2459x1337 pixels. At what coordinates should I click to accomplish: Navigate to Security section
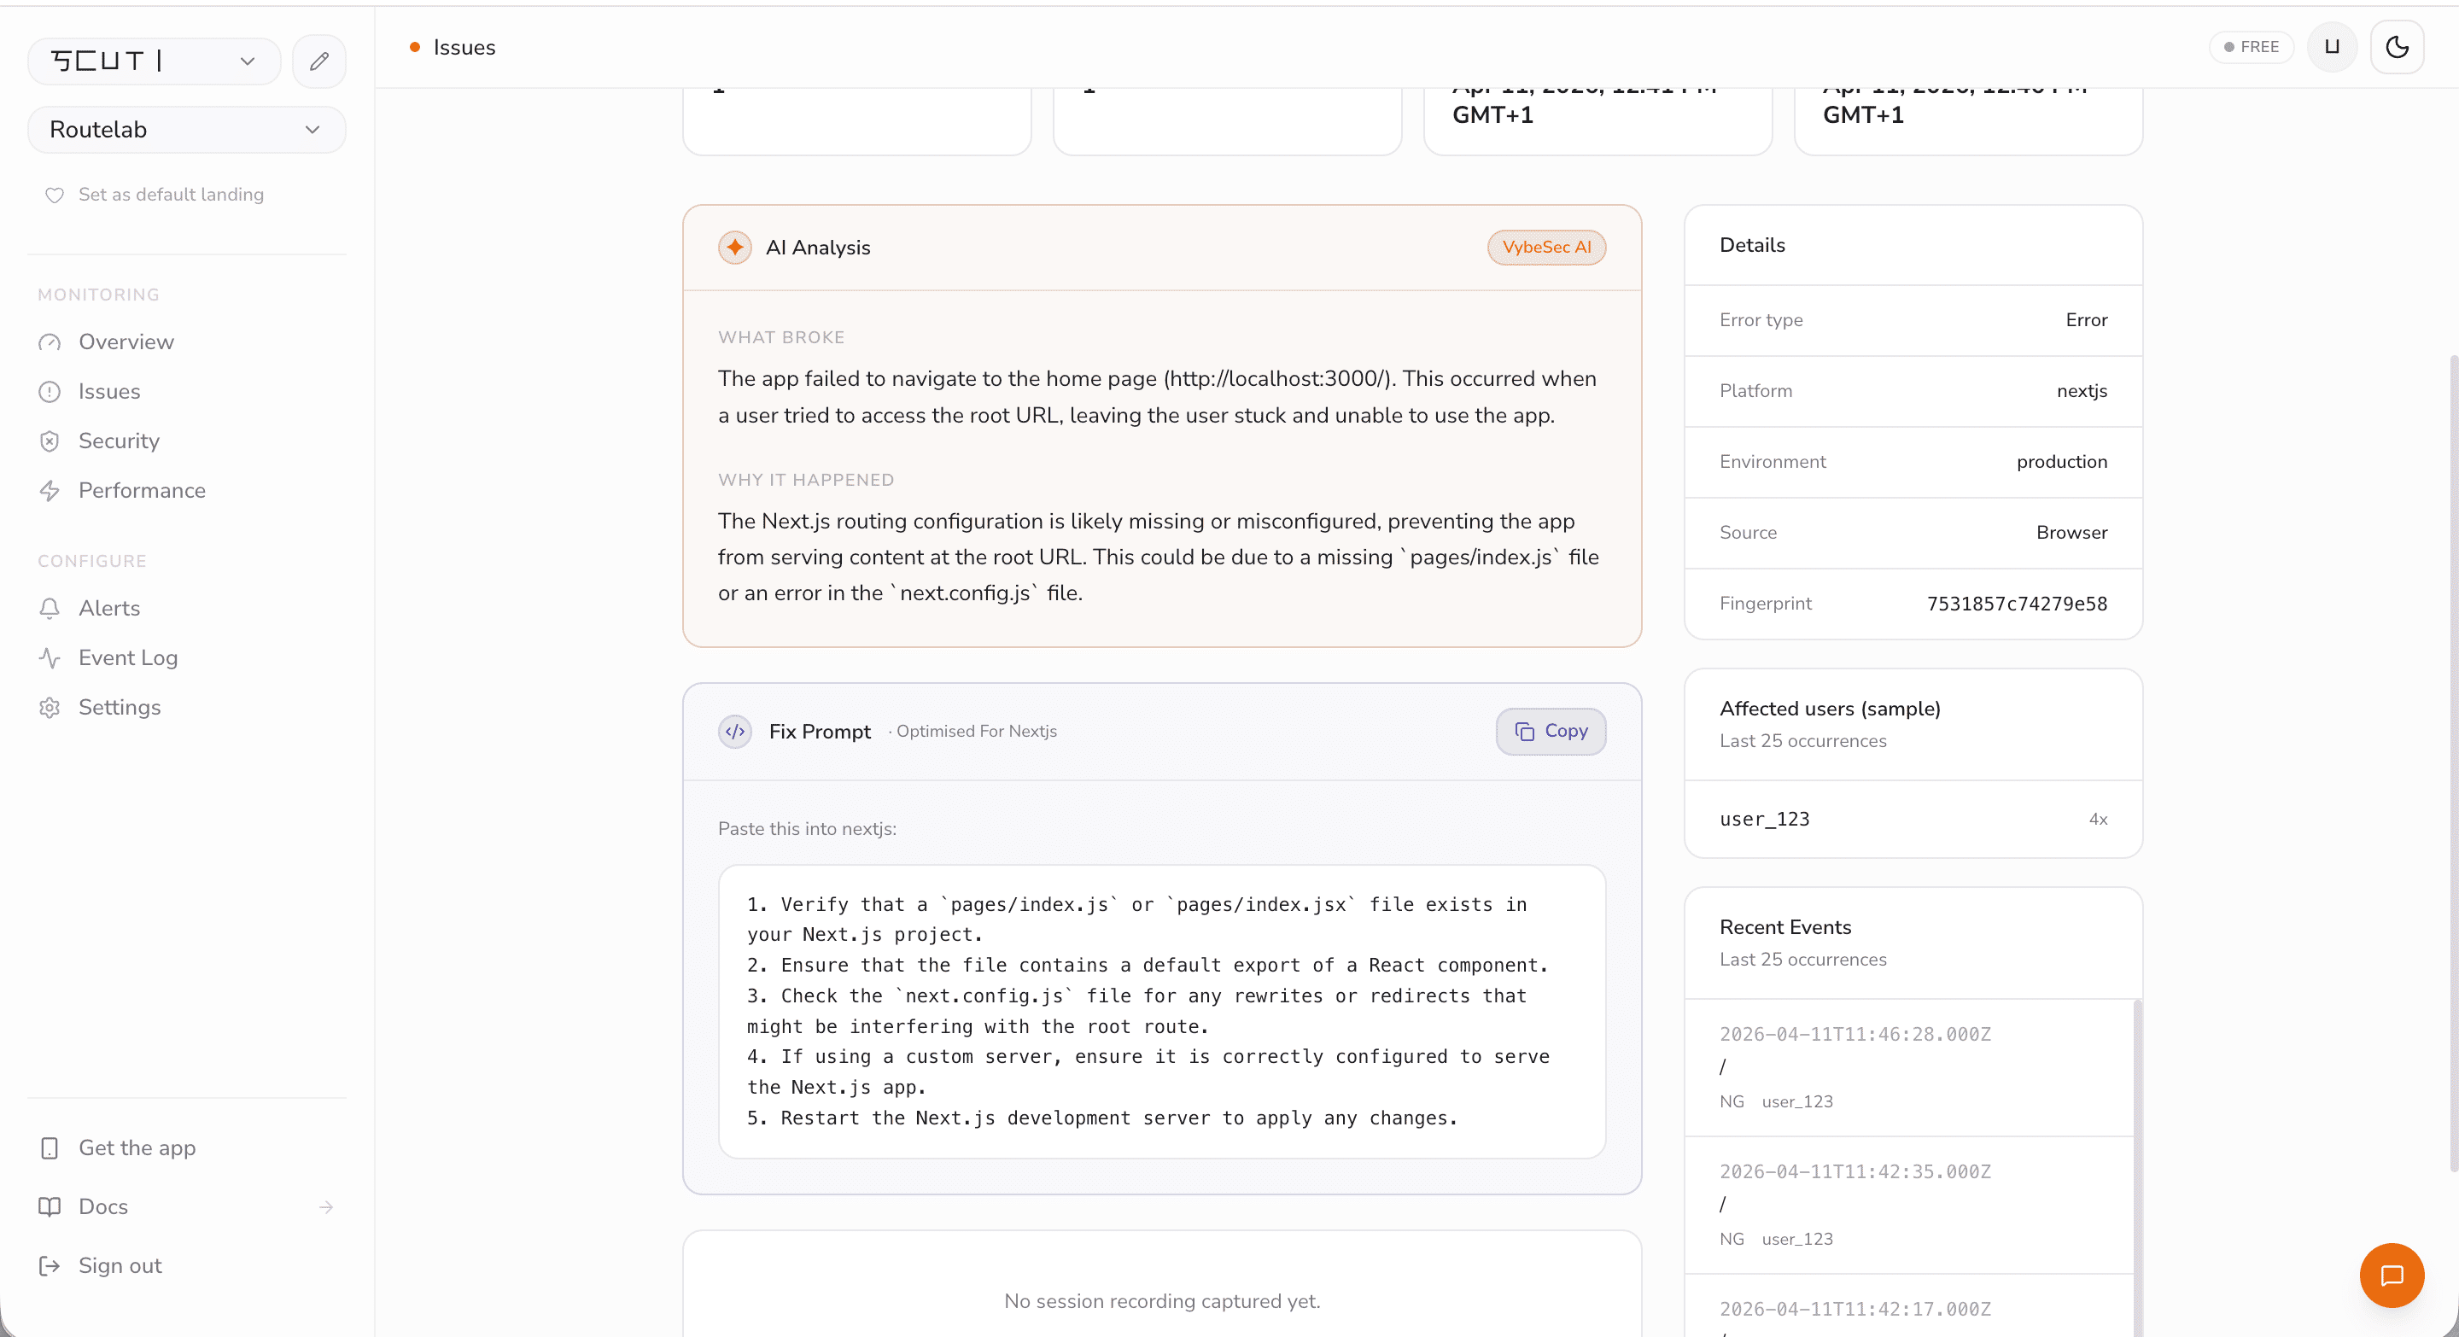(x=119, y=441)
